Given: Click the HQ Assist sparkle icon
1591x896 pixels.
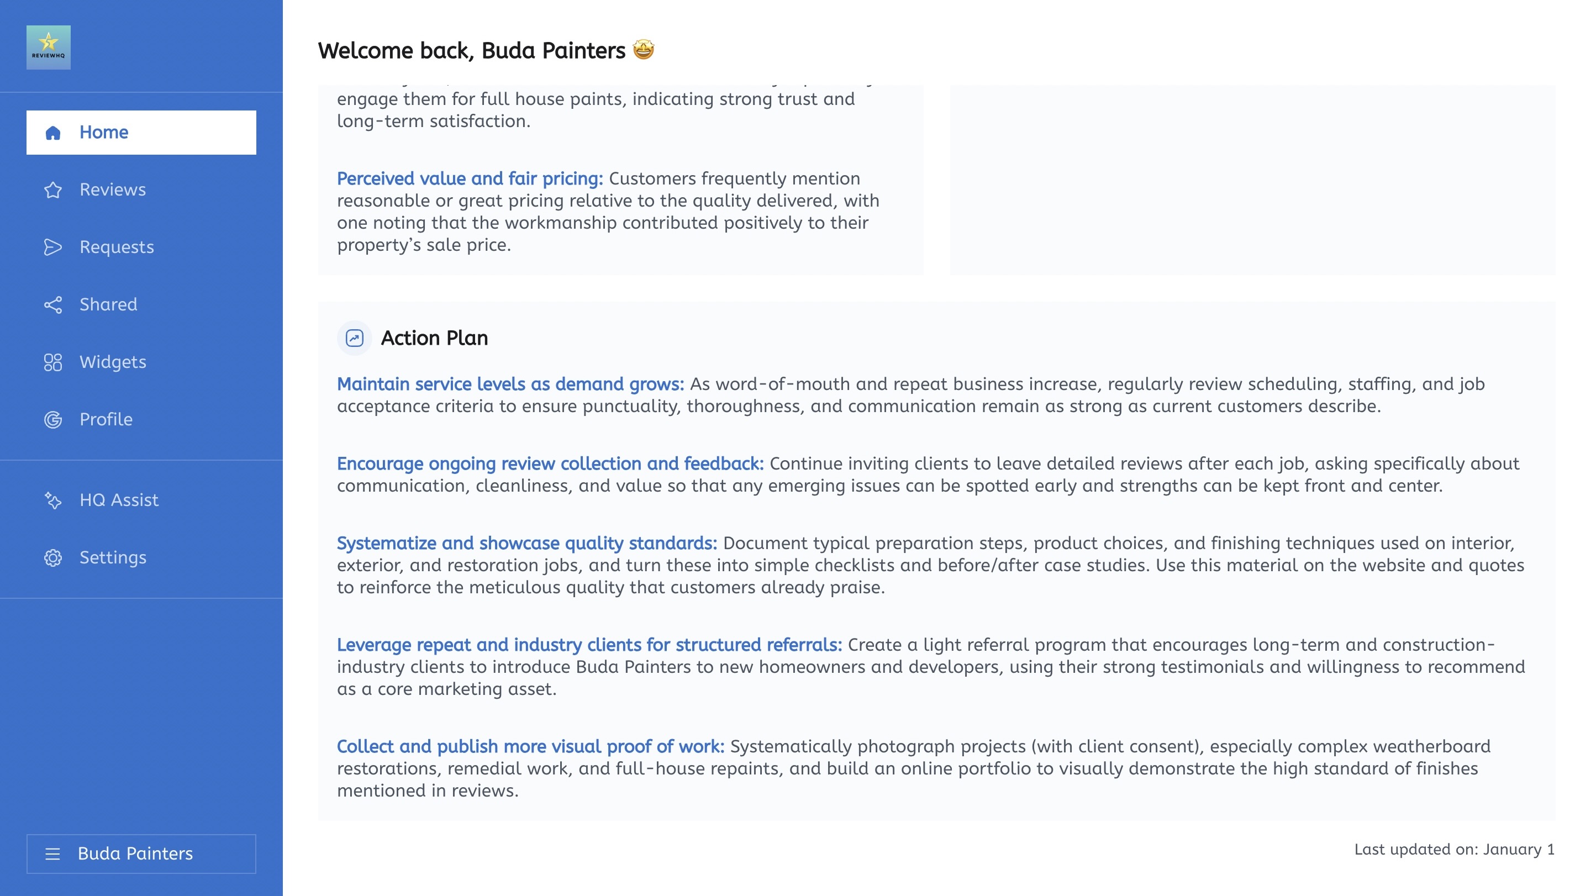Looking at the screenshot, I should point(53,500).
